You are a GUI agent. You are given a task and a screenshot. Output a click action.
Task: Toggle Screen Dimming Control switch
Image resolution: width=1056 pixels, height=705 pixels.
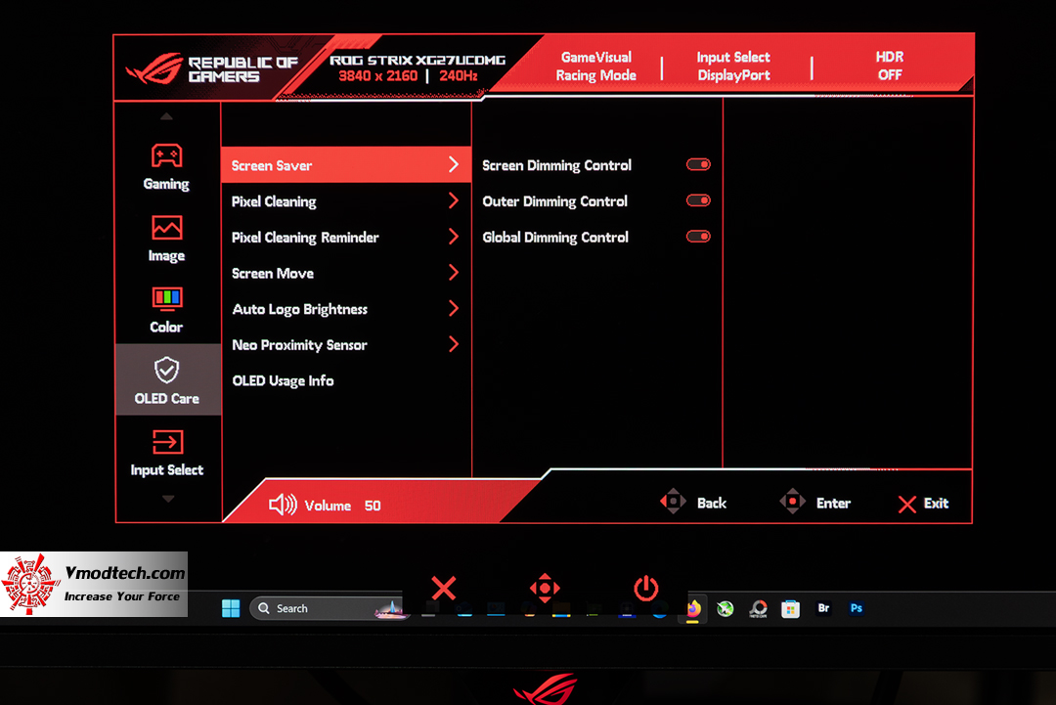coord(698,164)
